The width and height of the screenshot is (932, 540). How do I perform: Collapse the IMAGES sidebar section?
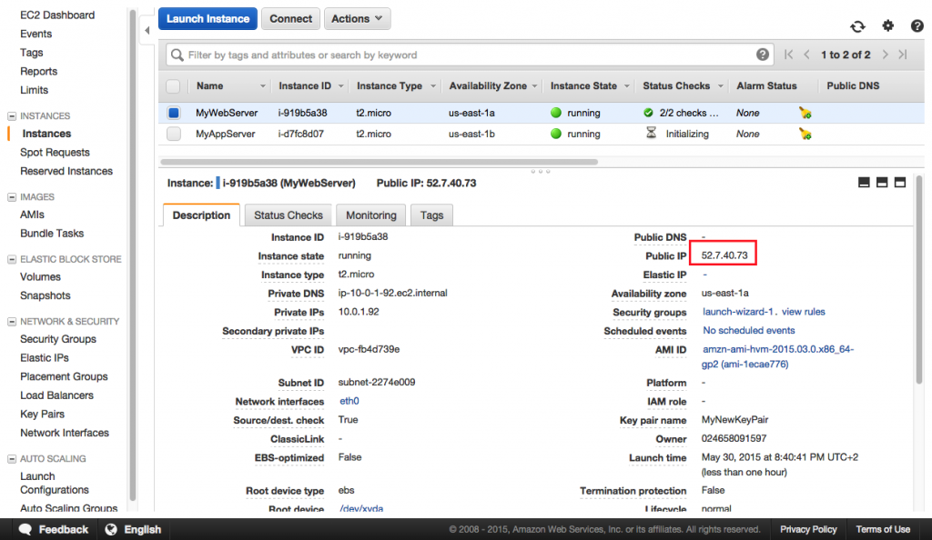[x=11, y=197]
